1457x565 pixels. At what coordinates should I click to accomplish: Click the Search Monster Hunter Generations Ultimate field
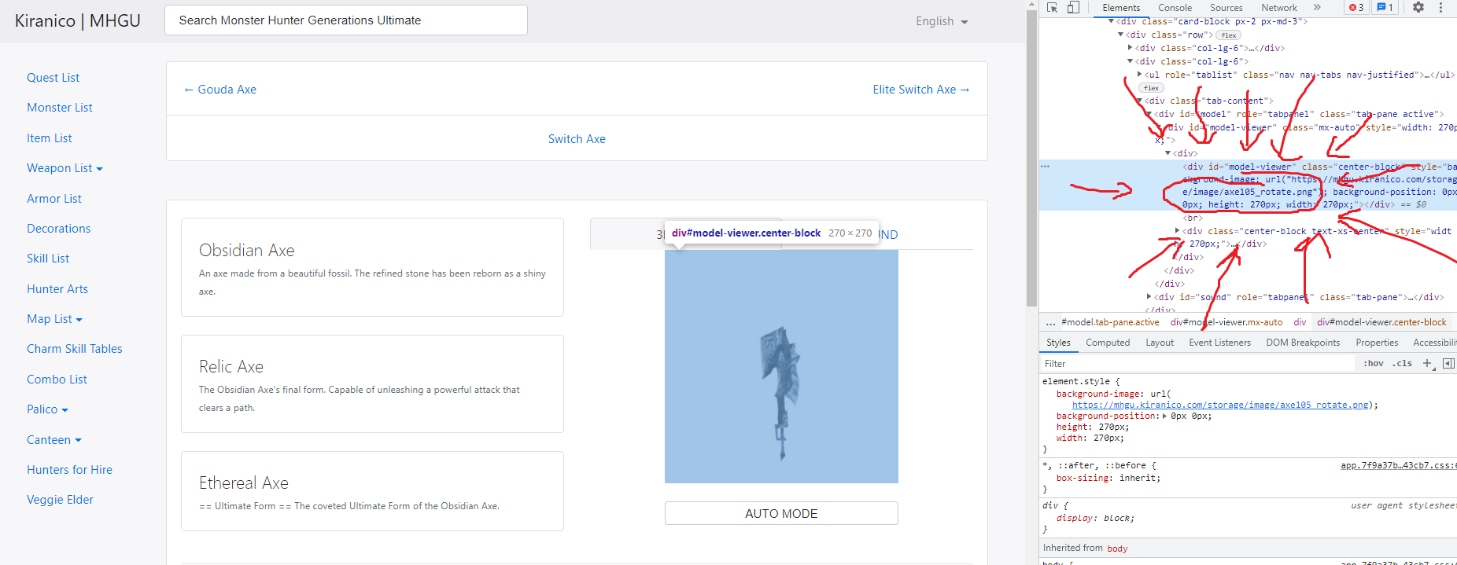click(346, 20)
